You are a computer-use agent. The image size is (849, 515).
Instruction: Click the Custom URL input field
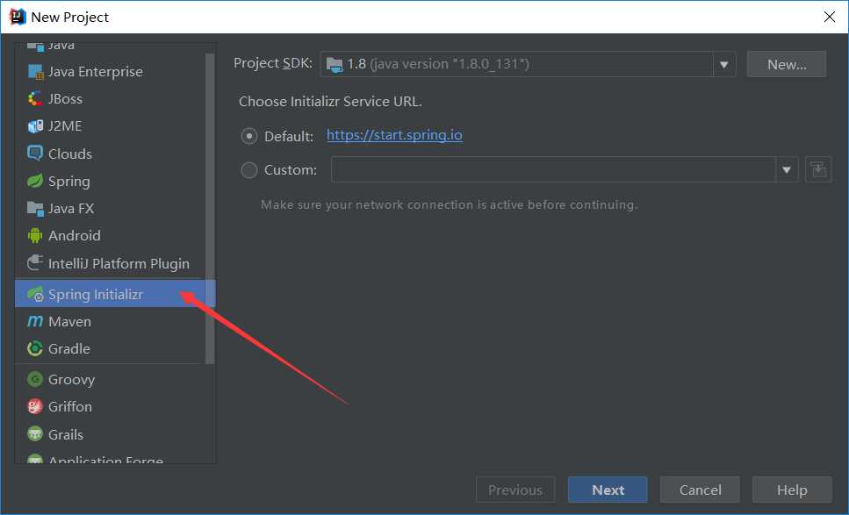click(x=553, y=170)
